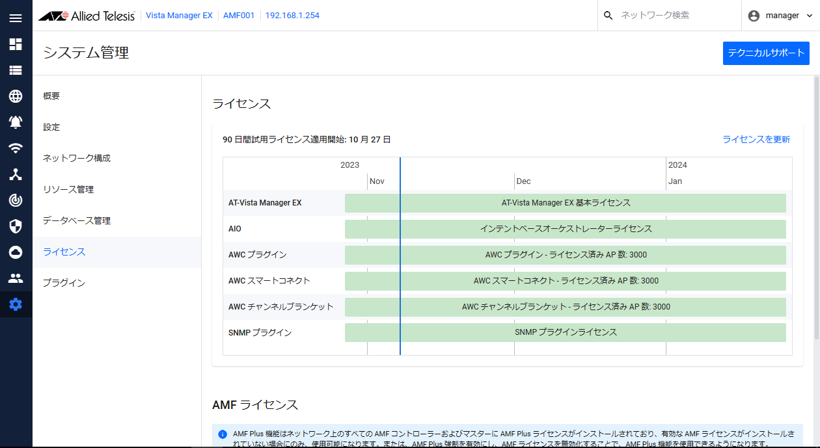Open the alarm bell events icon
Viewport: 820px width, 448px height.
coord(16,122)
